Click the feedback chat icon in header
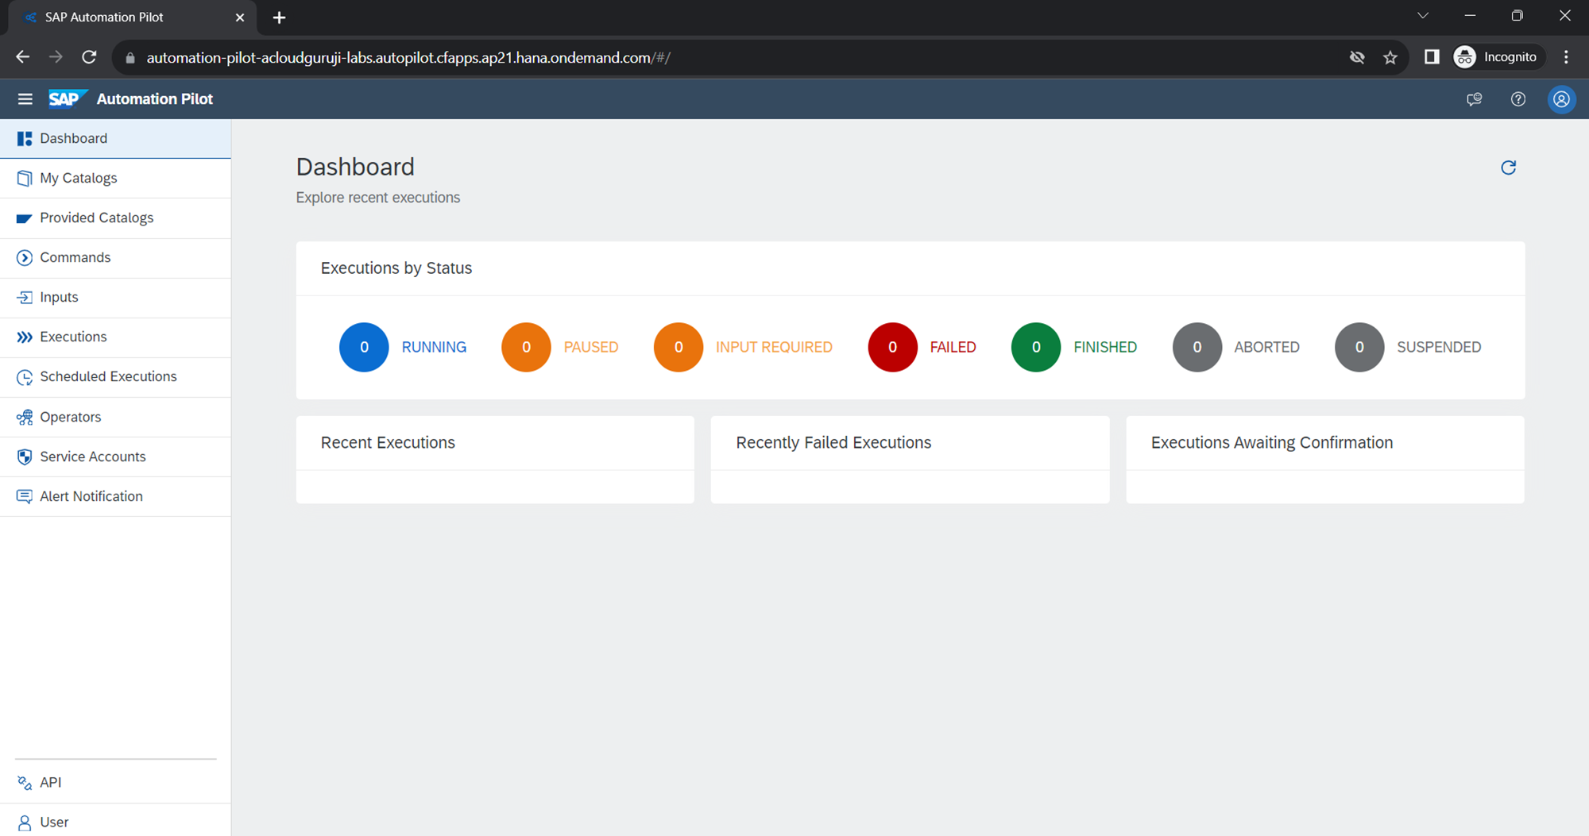This screenshot has width=1589, height=836. 1474,99
